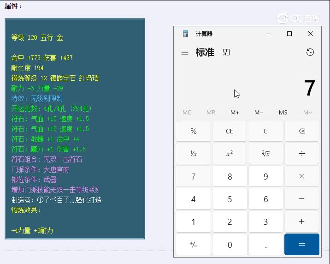The height and width of the screenshot is (264, 330).
Task: Open the calculator history panel
Action: [x=310, y=52]
